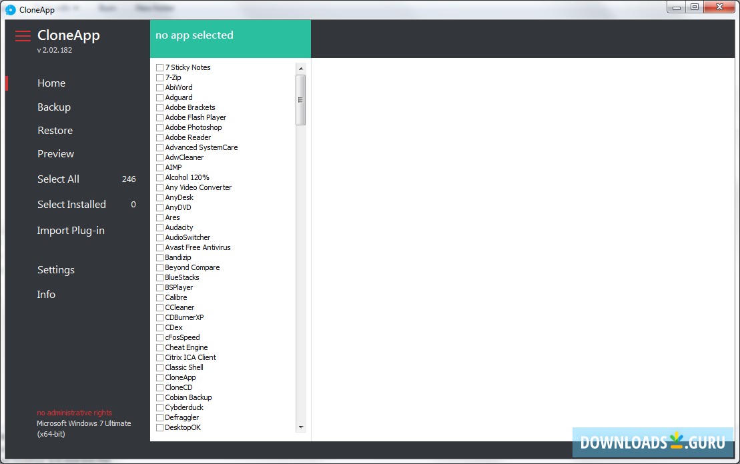Enable the Audacity checkbox
Viewport: 740px width, 464px height.
159,228
